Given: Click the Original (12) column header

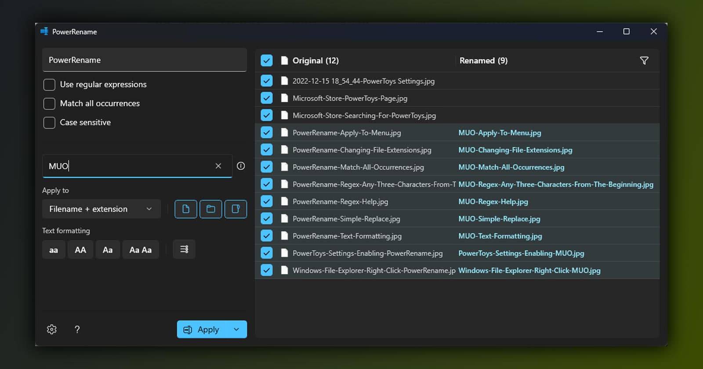Looking at the screenshot, I should point(315,61).
